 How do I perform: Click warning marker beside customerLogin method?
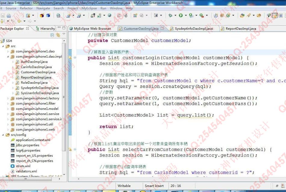[70, 58]
